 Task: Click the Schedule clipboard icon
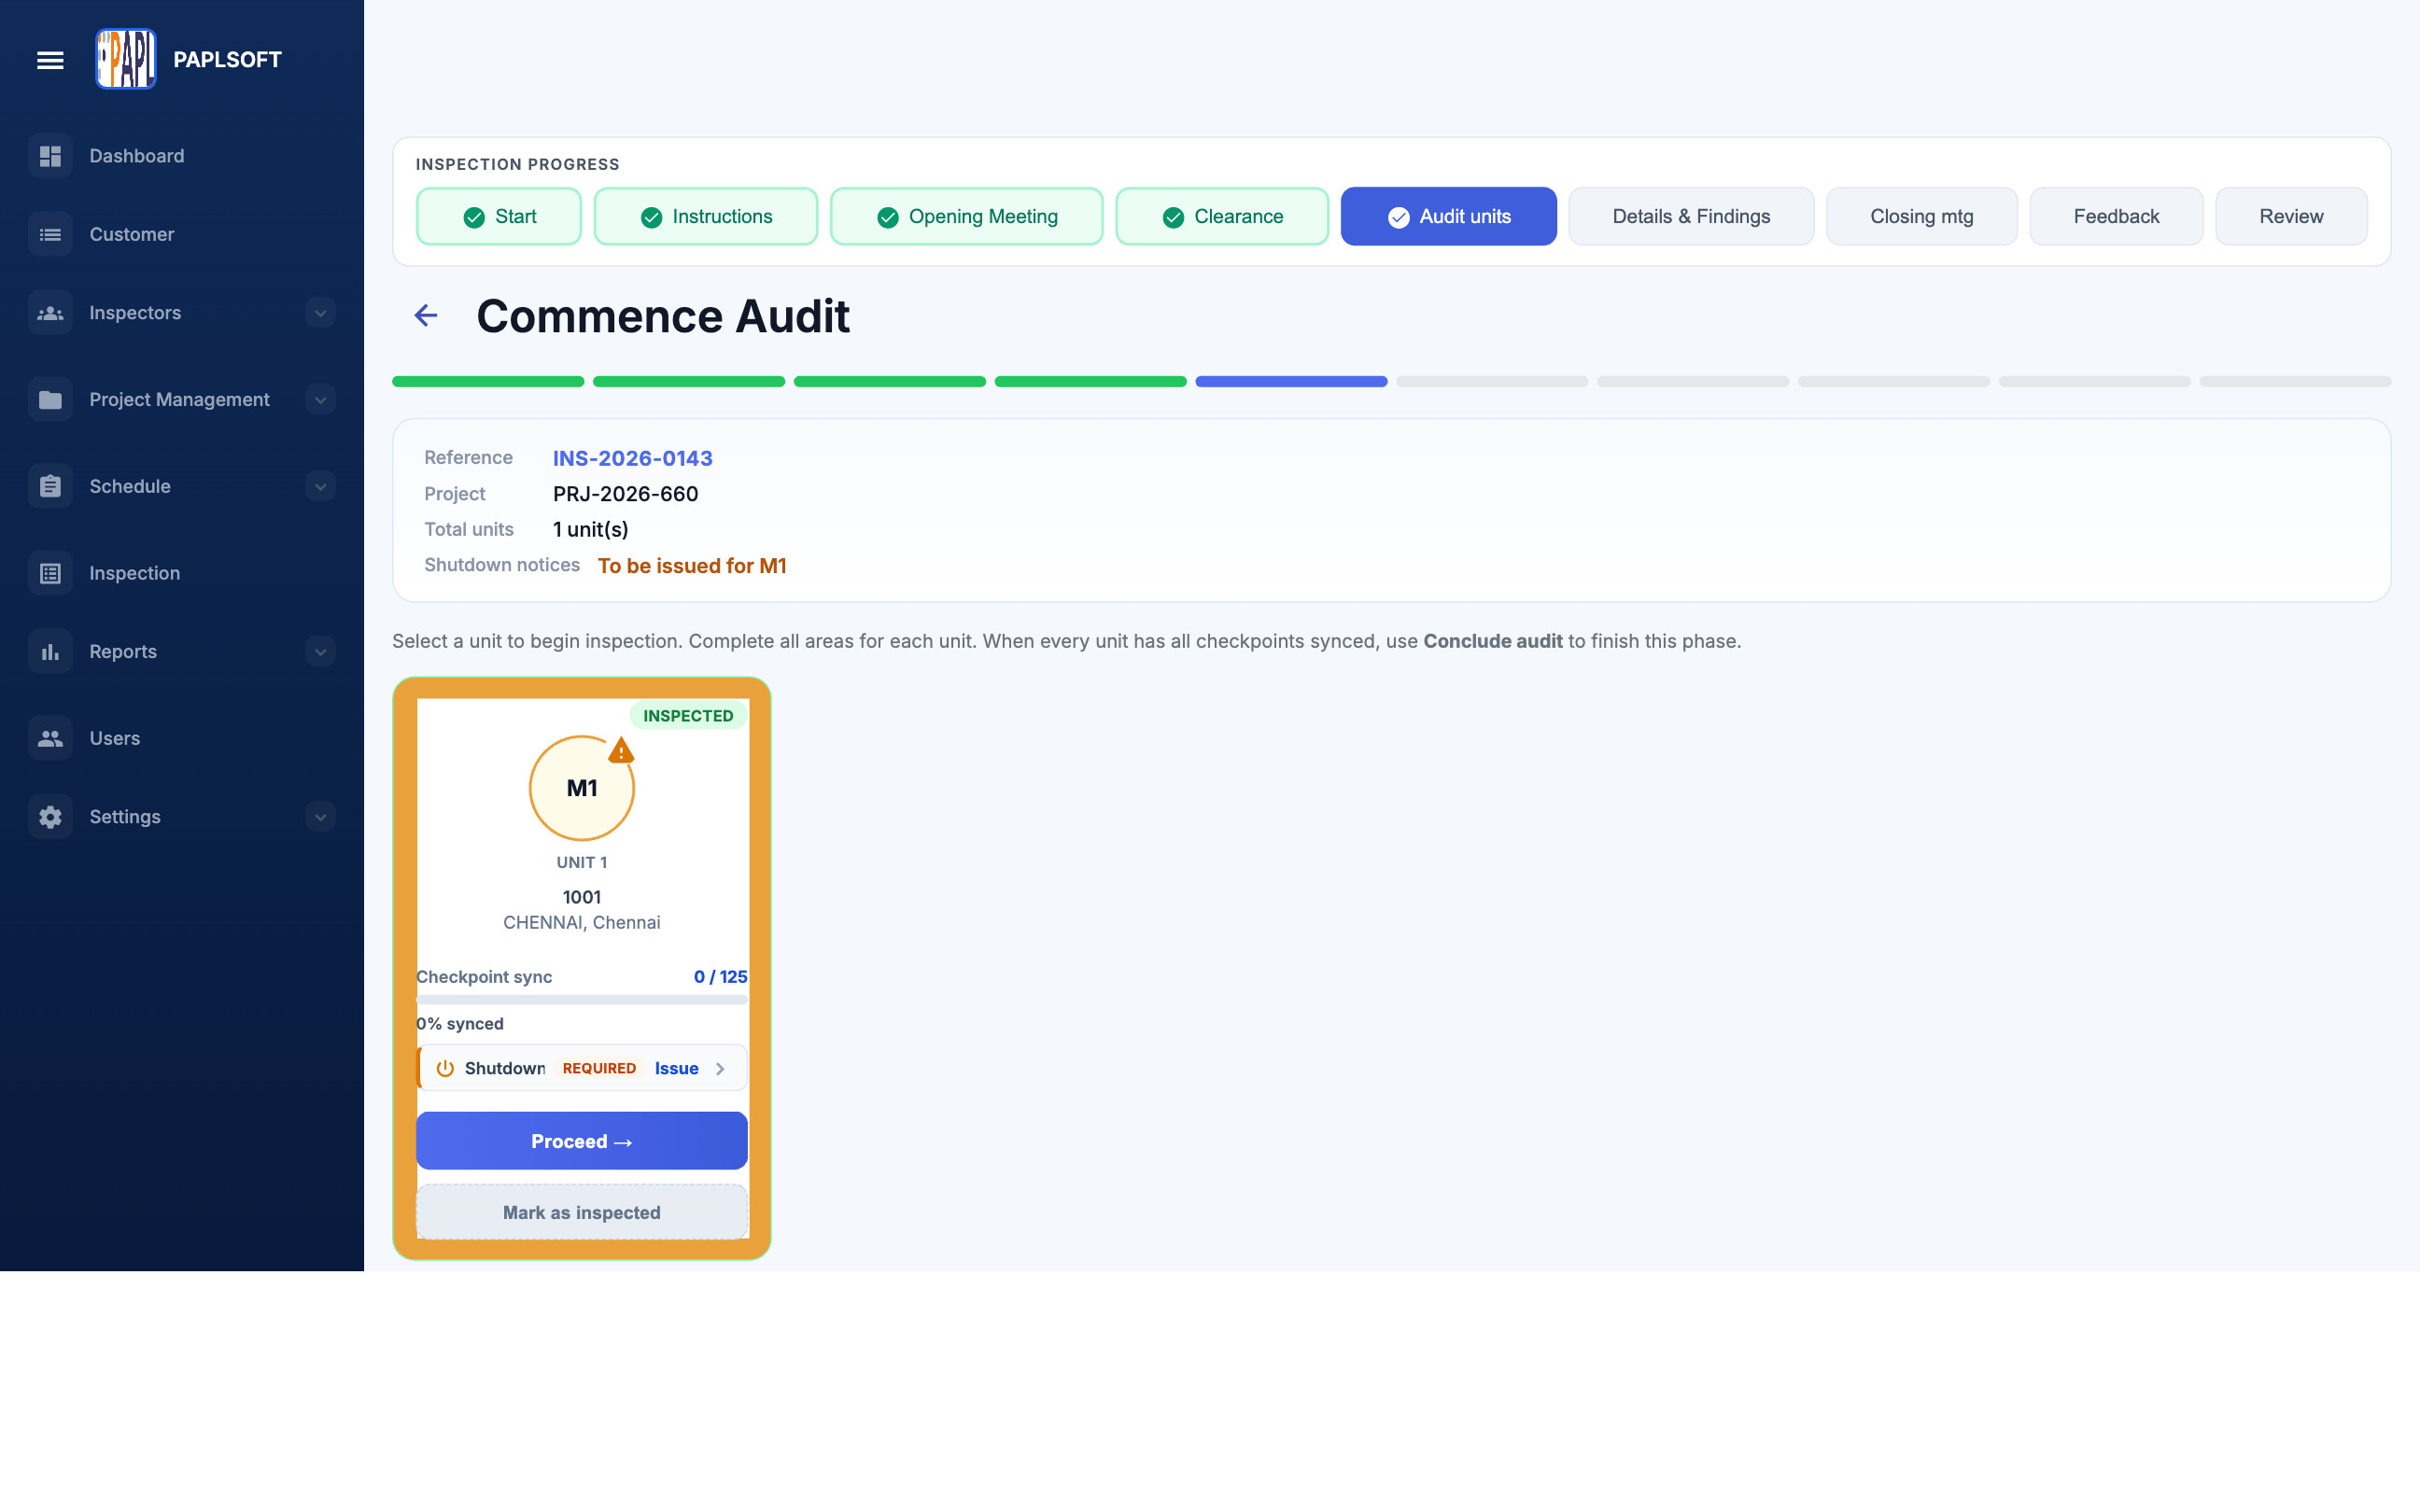(50, 486)
